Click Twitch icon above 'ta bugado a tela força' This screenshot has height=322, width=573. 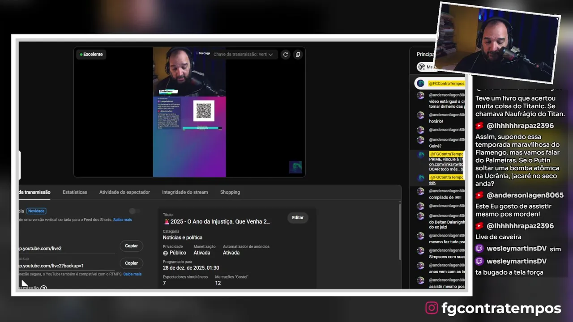(479, 261)
